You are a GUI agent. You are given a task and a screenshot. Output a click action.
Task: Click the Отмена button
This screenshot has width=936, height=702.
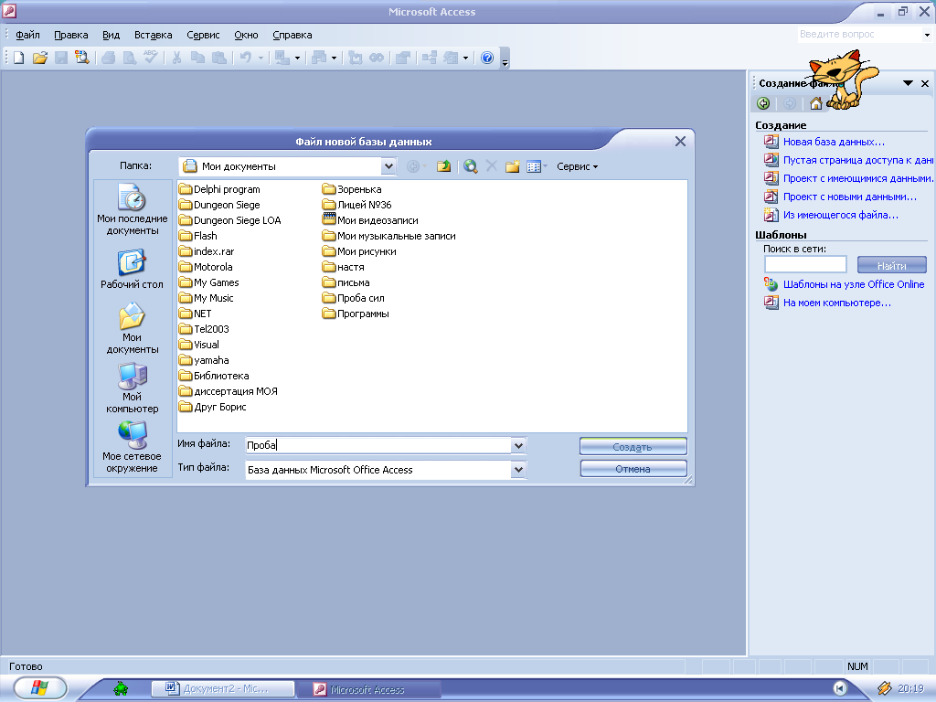tap(633, 469)
